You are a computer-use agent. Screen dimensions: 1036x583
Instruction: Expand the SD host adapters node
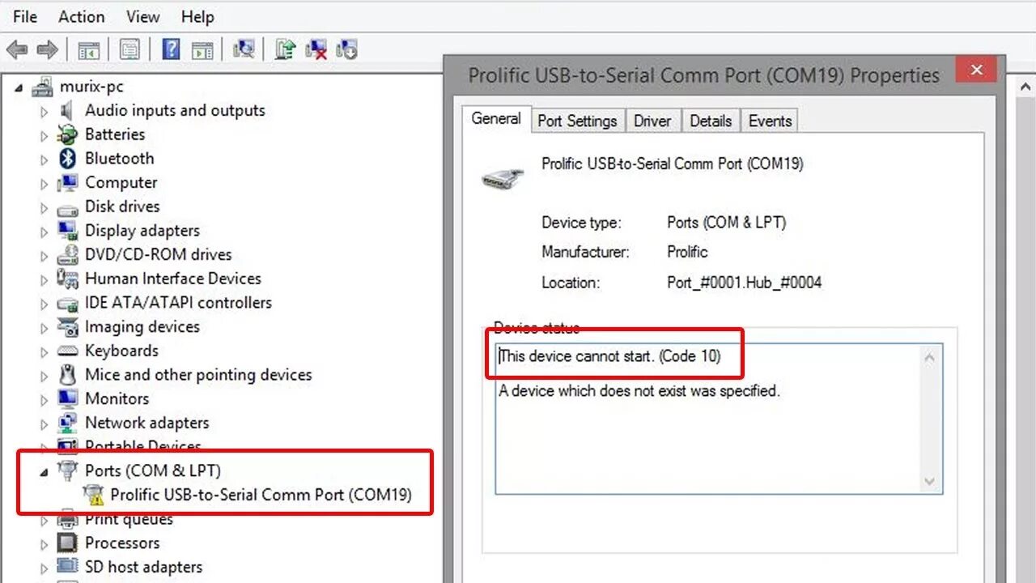coord(45,568)
